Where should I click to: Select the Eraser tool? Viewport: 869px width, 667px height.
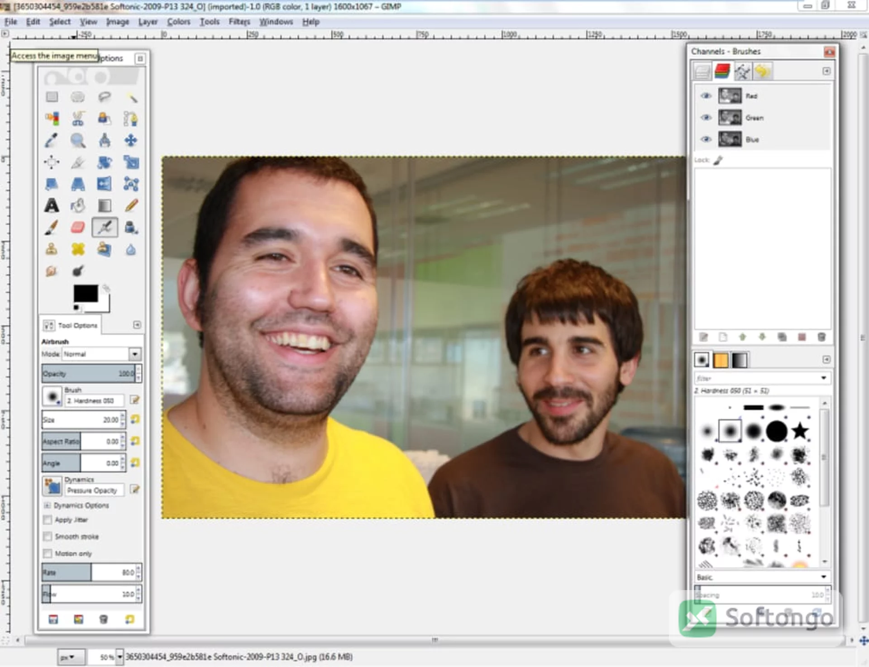coord(78,227)
